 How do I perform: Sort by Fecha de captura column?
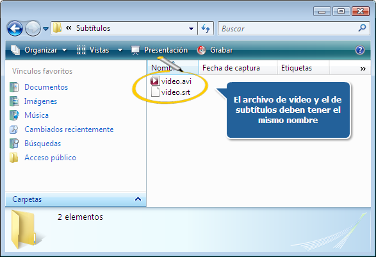[x=238, y=68]
